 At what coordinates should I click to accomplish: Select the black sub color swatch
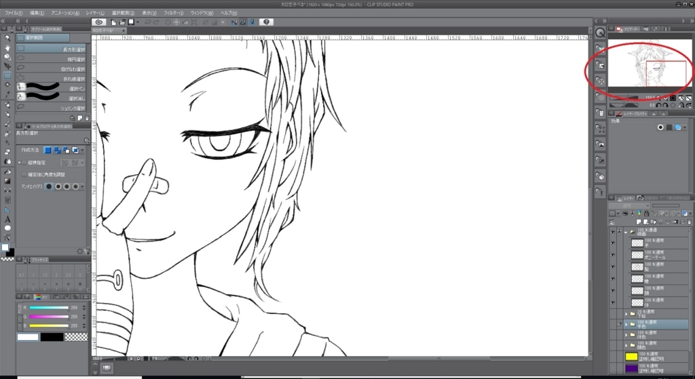[x=52, y=338]
